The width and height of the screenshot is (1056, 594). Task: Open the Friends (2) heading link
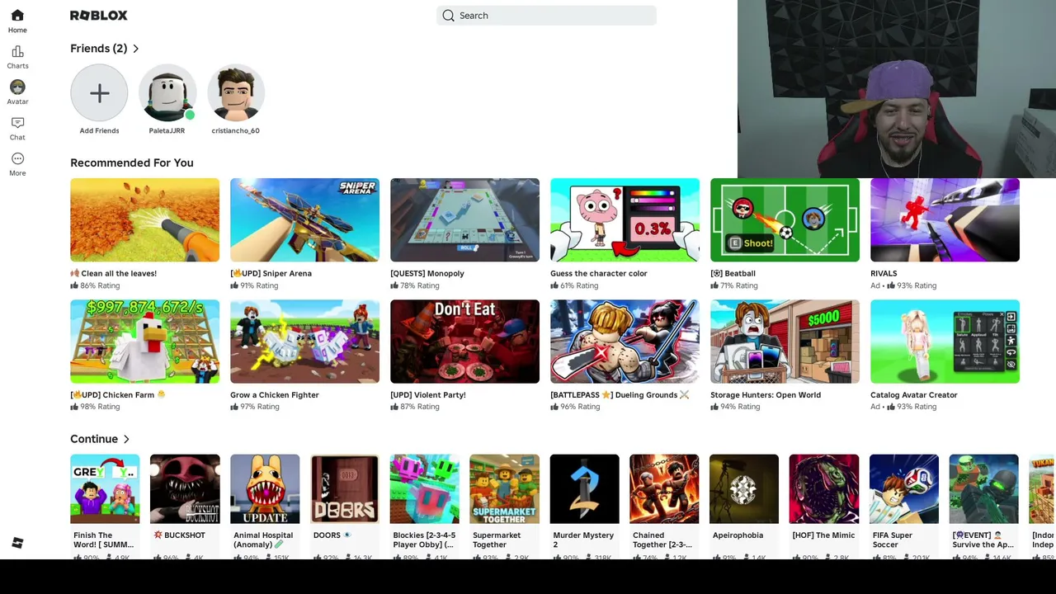[x=98, y=49]
